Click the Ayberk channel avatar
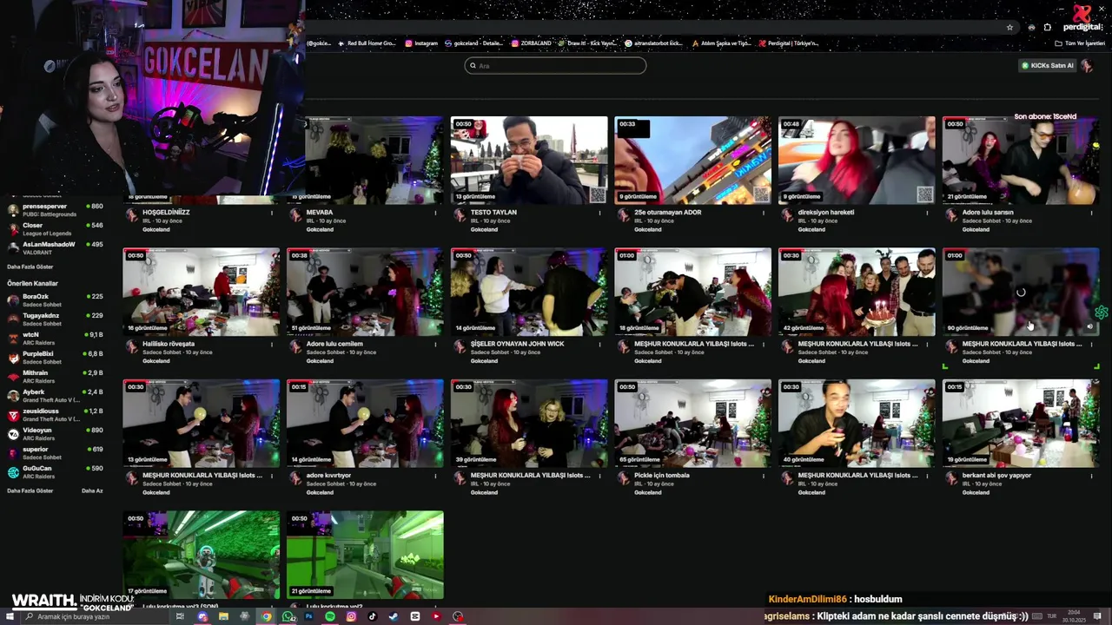The width and height of the screenshot is (1112, 625). click(x=13, y=396)
